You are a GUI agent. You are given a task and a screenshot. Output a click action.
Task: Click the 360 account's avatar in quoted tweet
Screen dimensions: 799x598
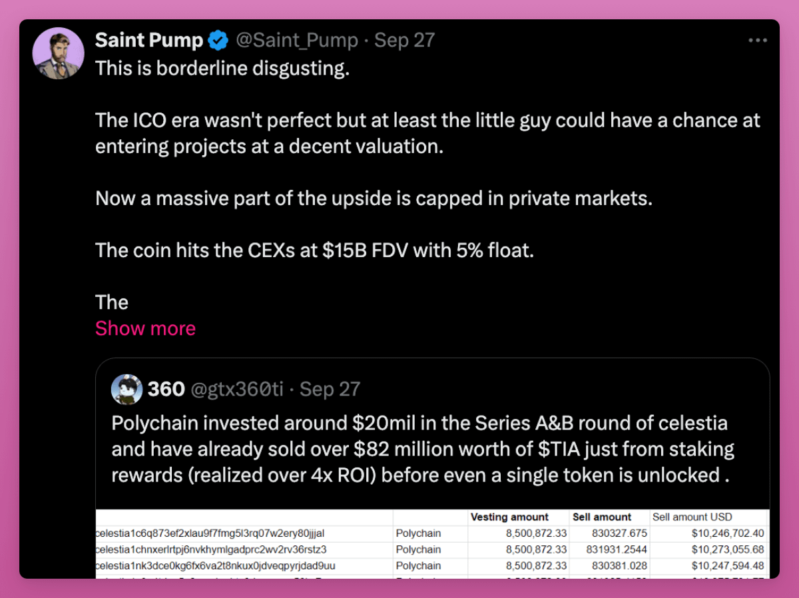coord(127,390)
